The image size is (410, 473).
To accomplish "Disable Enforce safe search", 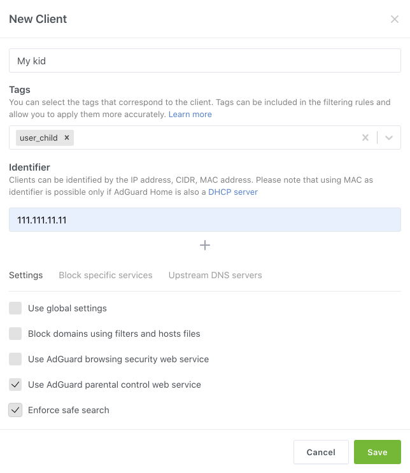I will [x=15, y=410].
